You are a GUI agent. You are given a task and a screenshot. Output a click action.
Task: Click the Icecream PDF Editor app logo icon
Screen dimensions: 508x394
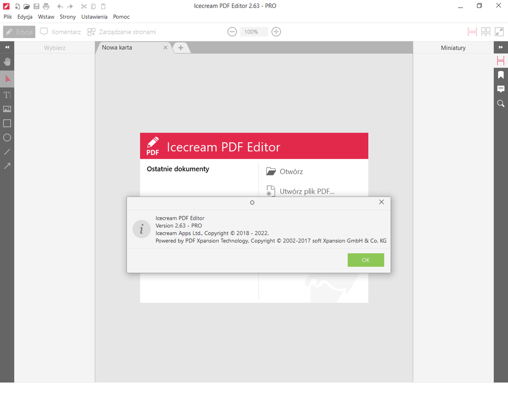152,146
